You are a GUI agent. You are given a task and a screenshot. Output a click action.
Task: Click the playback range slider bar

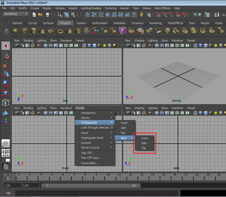(x=91, y=186)
